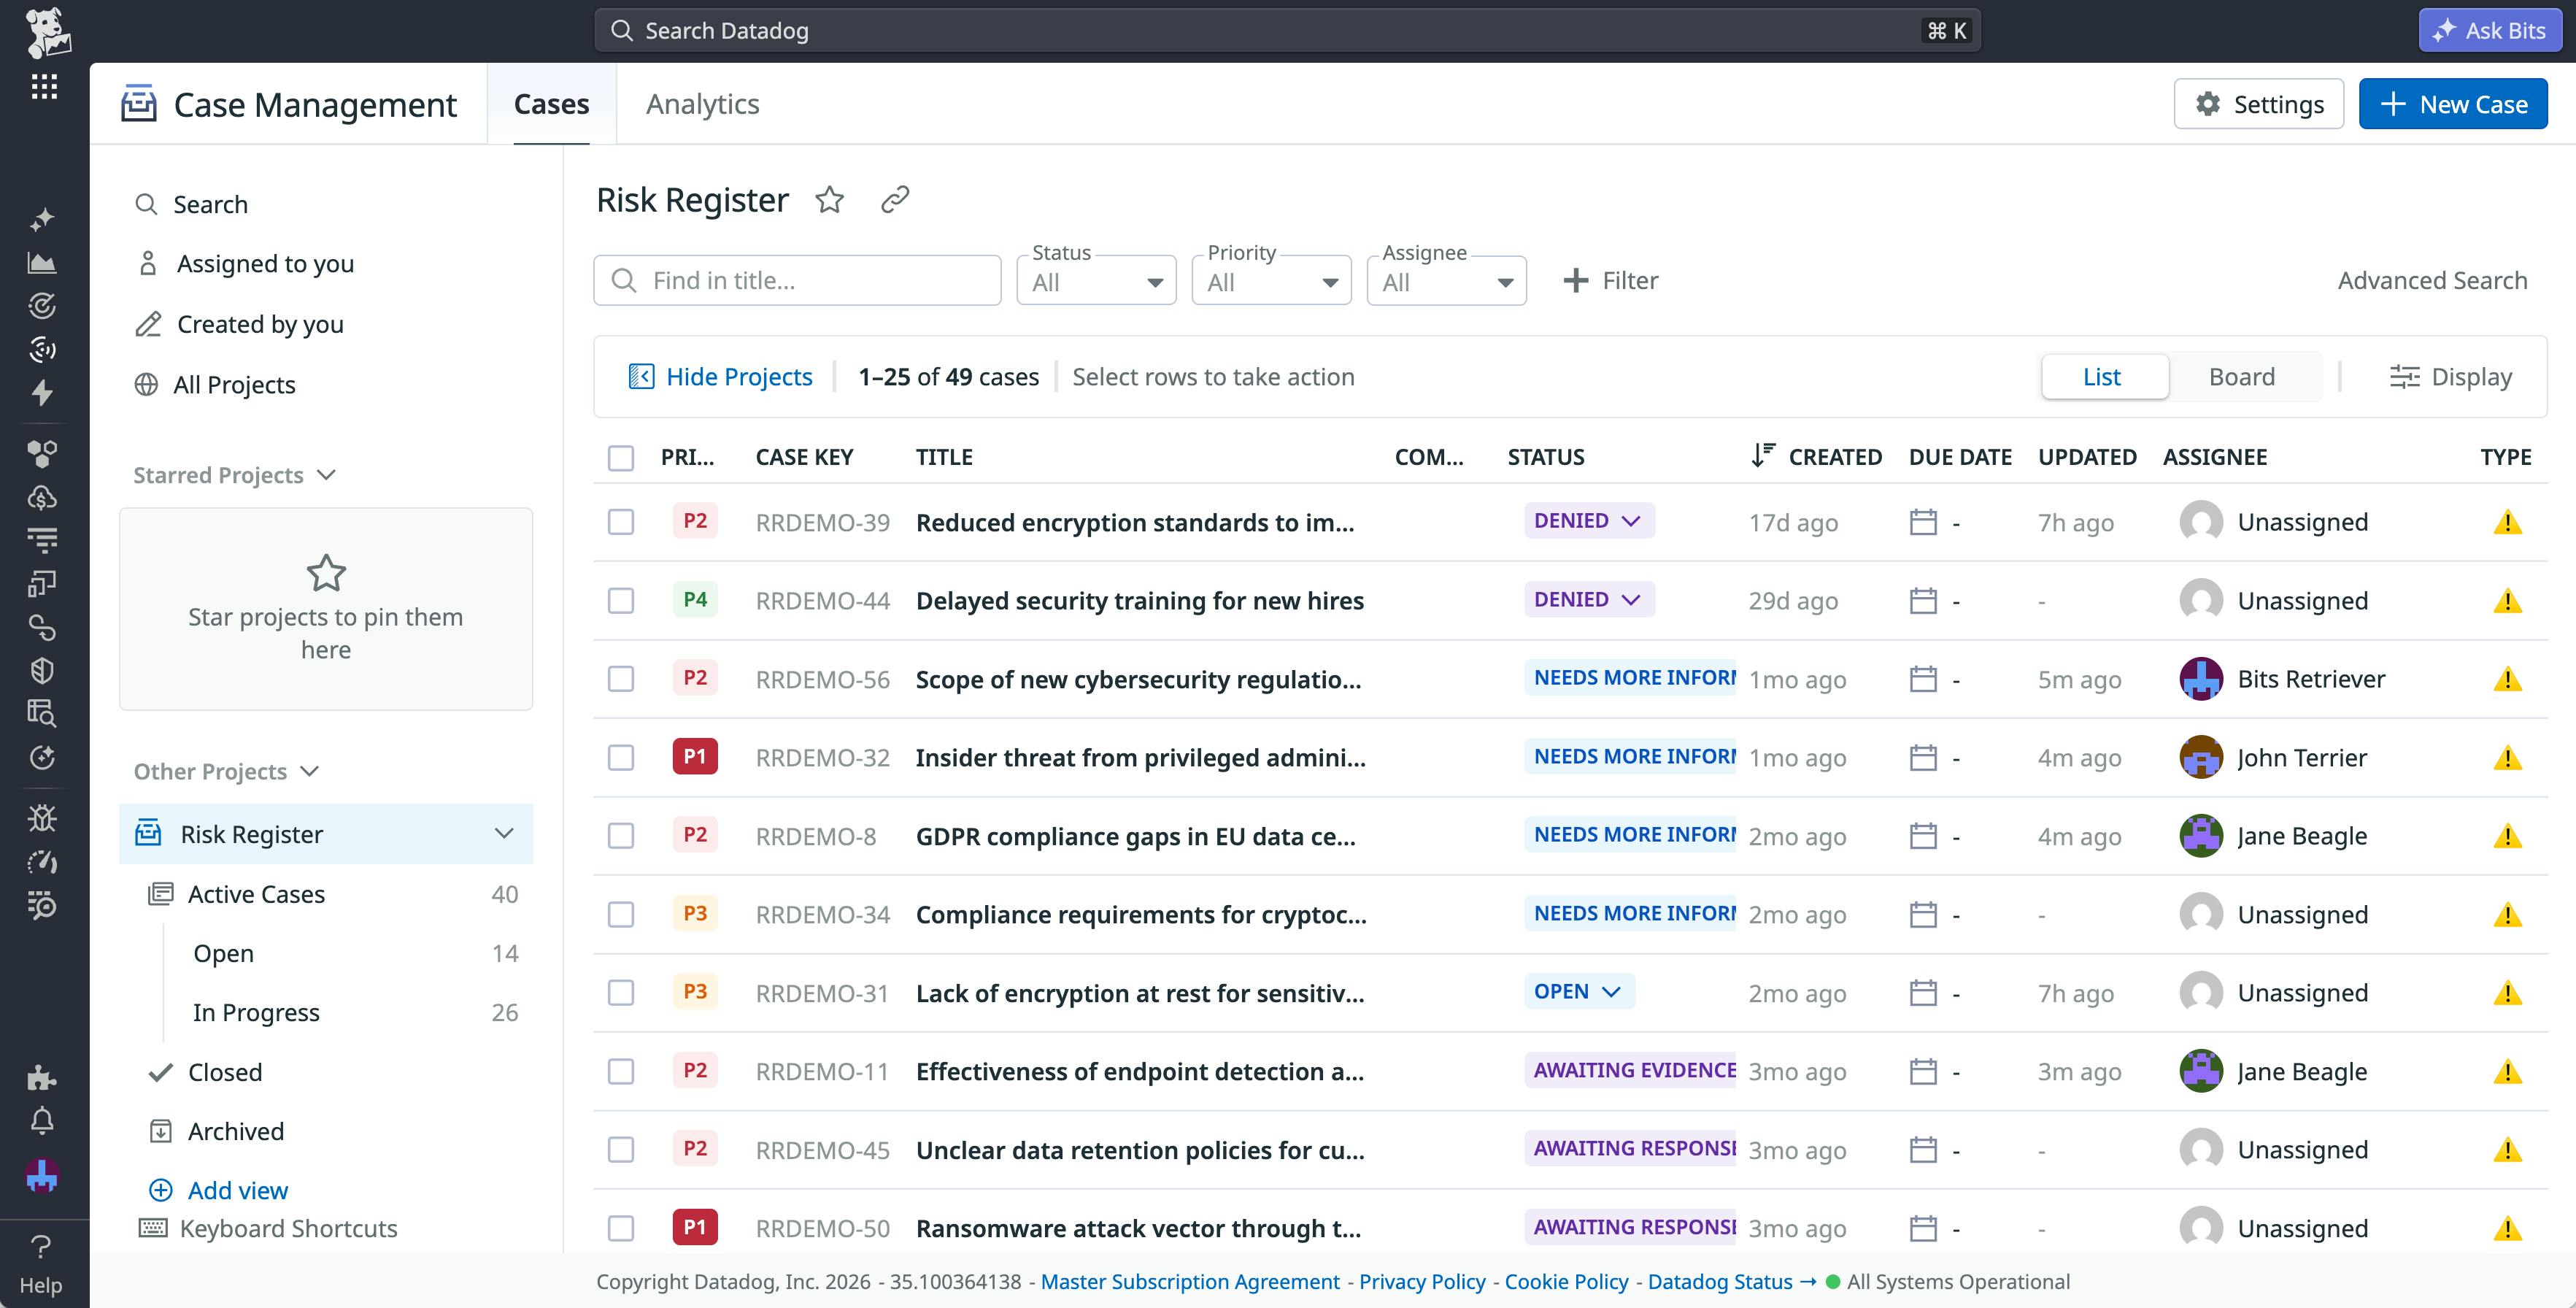Open the Status filter dropdown
Image resolution: width=2576 pixels, height=1308 pixels.
tap(1096, 282)
